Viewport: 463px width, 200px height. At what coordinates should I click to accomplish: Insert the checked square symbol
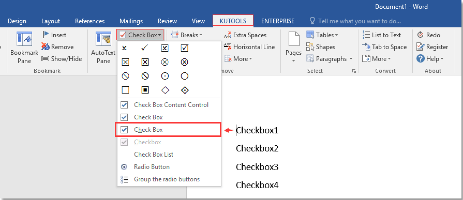click(184, 48)
